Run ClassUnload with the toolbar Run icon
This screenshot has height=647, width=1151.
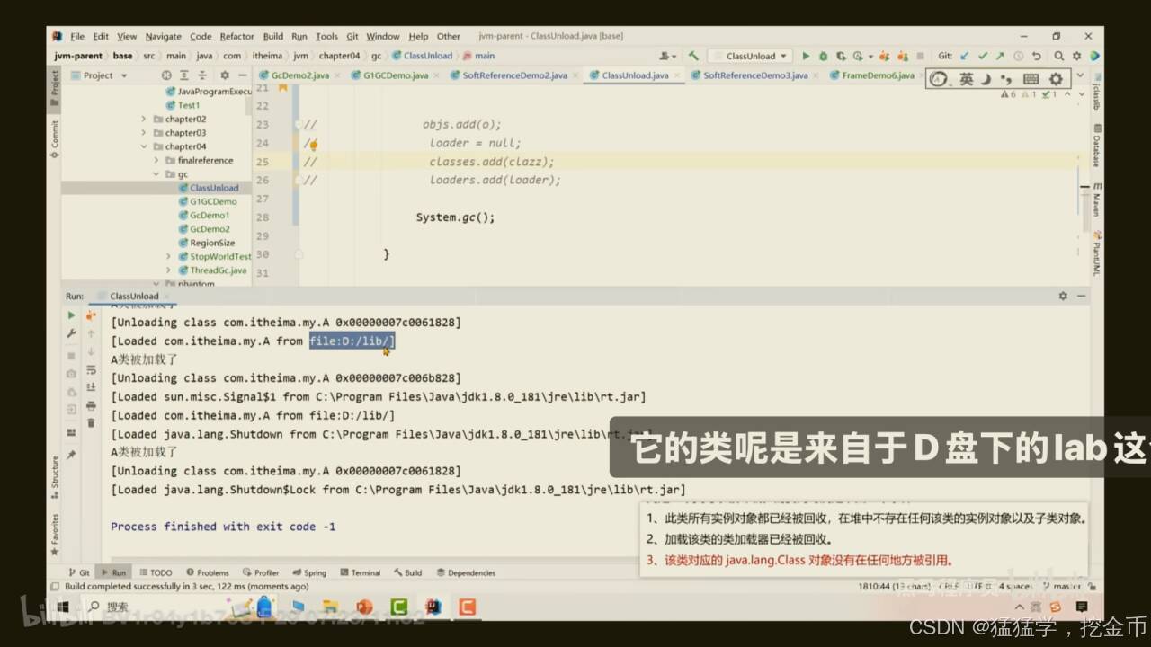[806, 56]
